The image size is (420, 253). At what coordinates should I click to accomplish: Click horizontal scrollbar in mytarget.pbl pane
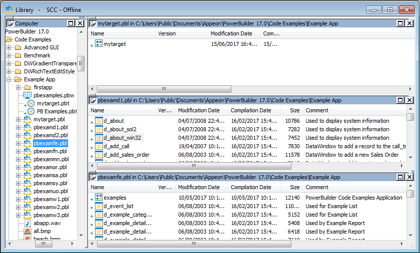pos(250,89)
